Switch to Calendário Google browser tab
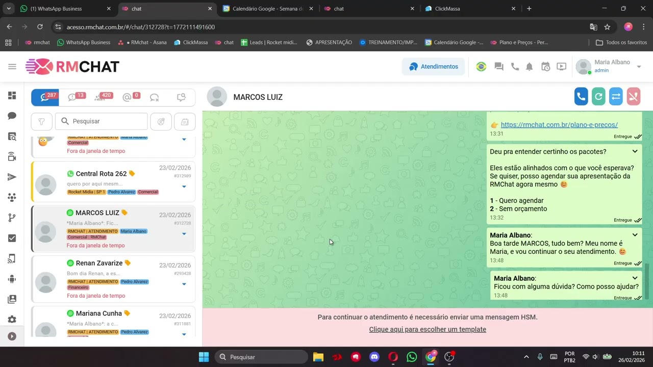This screenshot has width=653, height=367. [268, 9]
